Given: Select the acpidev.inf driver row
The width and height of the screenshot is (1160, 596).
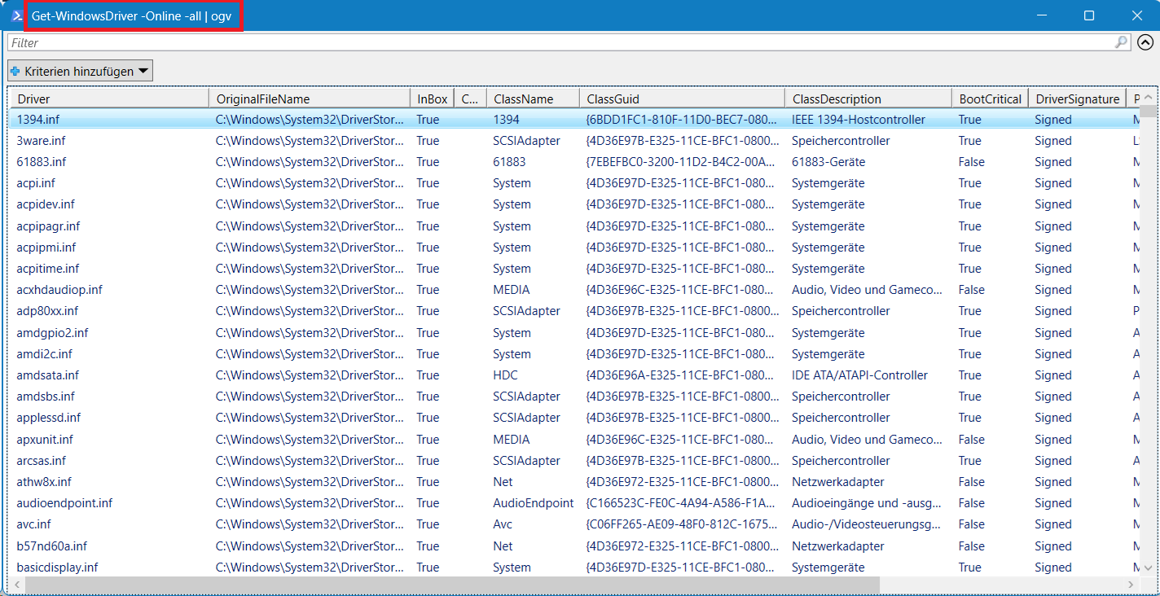Looking at the screenshot, I should (573, 204).
